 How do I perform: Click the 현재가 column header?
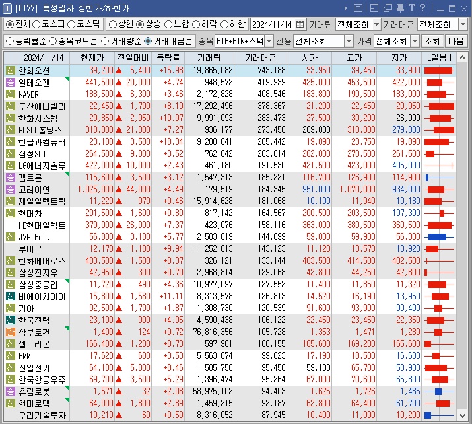point(92,58)
